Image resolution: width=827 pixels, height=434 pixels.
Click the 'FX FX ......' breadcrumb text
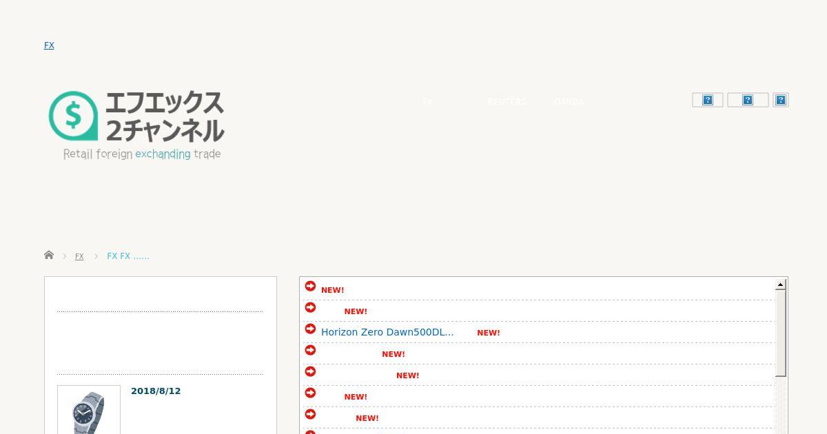tap(128, 256)
